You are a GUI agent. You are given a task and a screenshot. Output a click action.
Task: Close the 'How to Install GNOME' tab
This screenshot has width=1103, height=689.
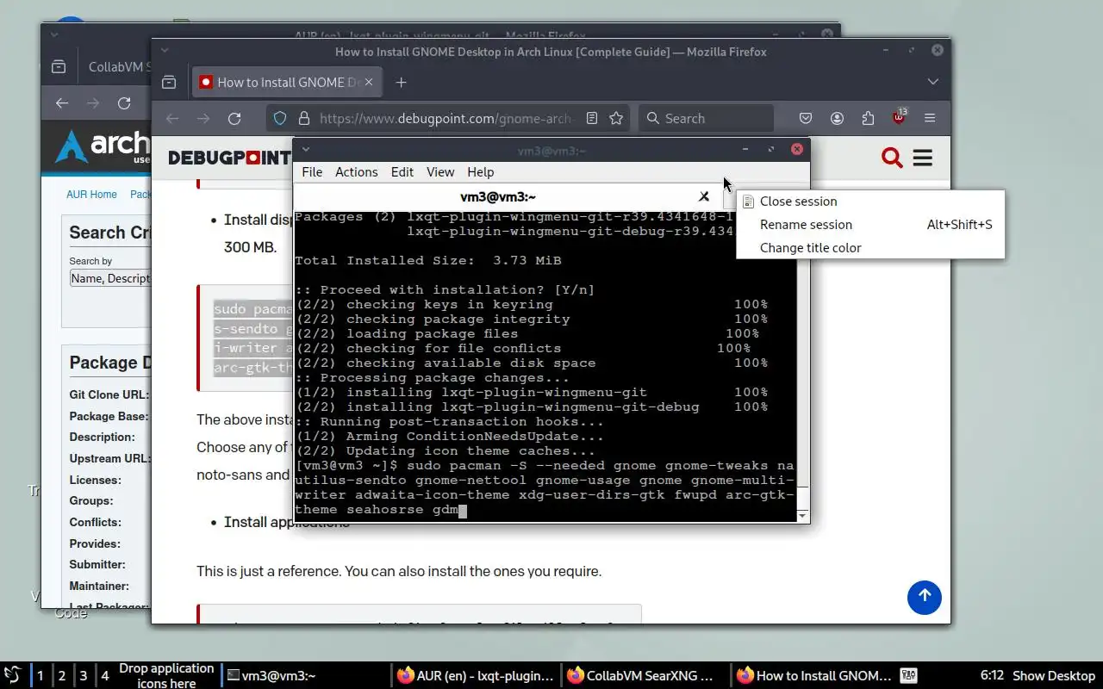coord(369,82)
